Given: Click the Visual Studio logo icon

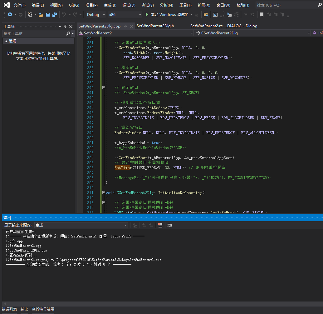Looking at the screenshot, I should click(7, 5).
